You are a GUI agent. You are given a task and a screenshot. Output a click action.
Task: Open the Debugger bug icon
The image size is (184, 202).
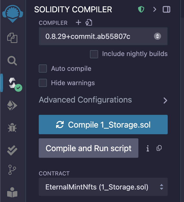pyautogui.click(x=12, y=128)
